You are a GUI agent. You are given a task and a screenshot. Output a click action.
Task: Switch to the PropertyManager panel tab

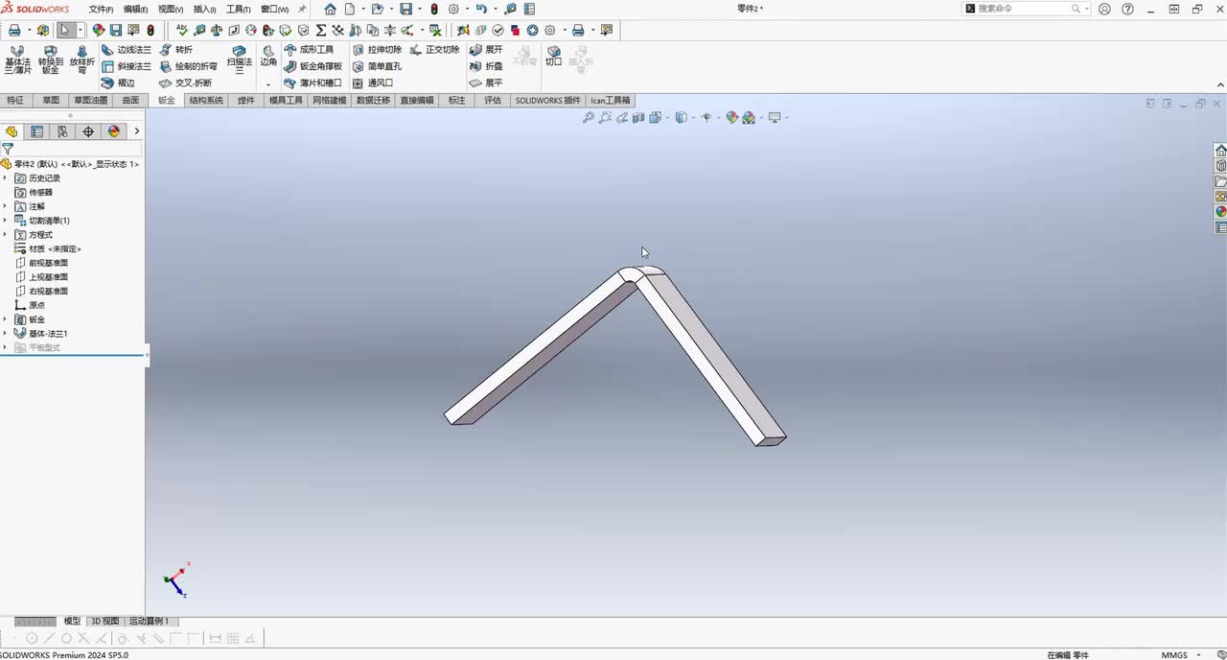37,131
